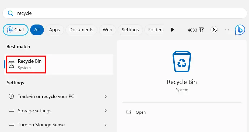The image size is (249, 132).
Task: Select the Web filter tab
Action: point(107,30)
